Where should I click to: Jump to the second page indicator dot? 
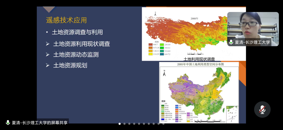click(x=124, y=124)
